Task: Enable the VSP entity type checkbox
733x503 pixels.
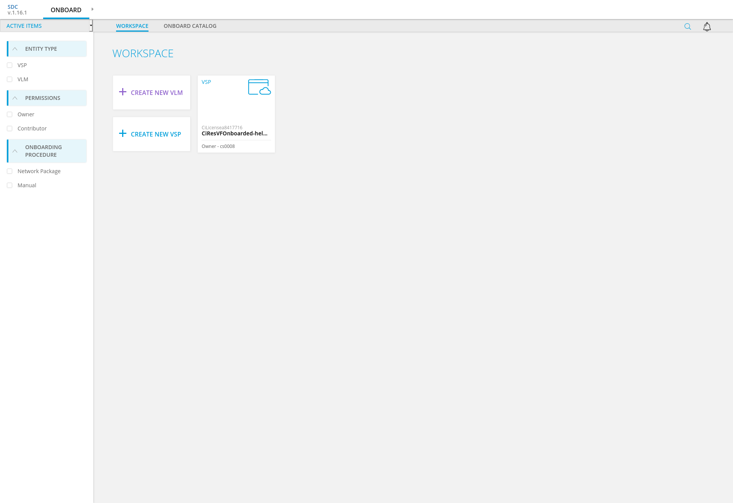Action: click(x=10, y=65)
